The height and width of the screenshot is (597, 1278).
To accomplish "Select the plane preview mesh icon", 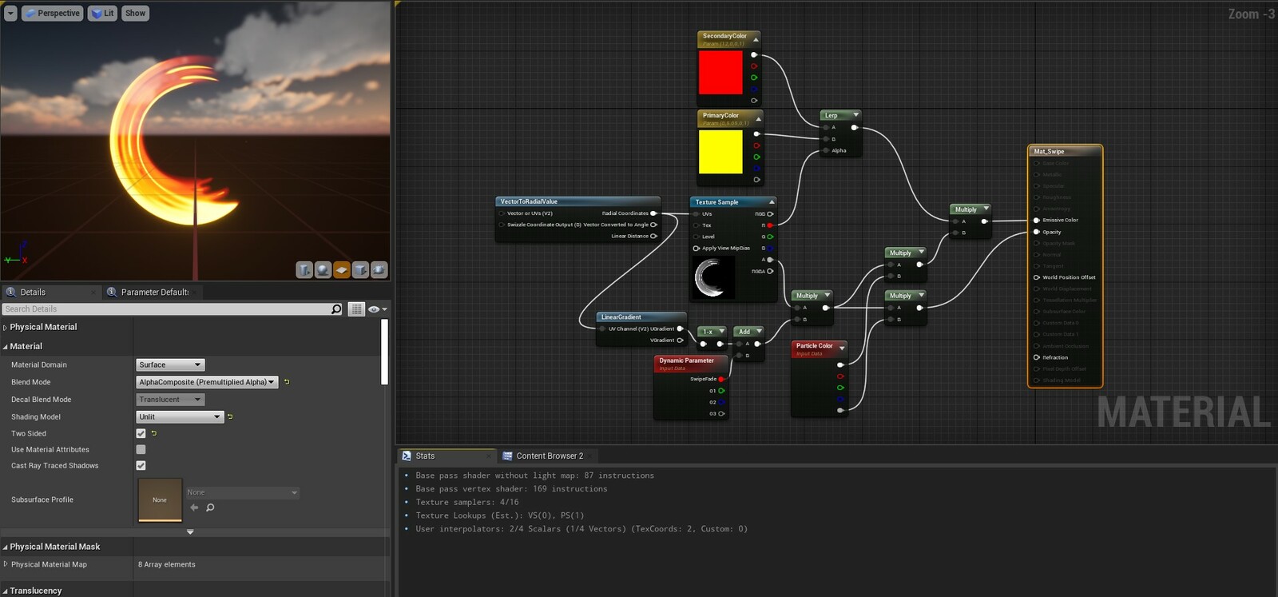I will [x=342, y=270].
